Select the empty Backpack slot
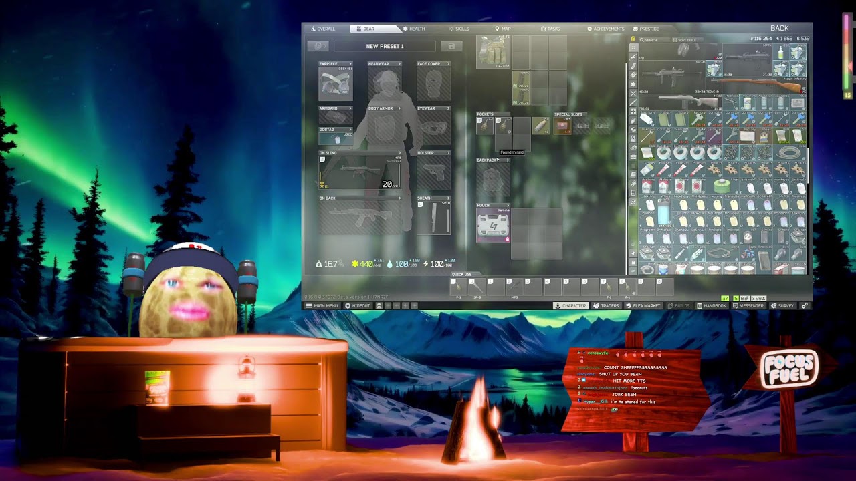 click(x=494, y=180)
